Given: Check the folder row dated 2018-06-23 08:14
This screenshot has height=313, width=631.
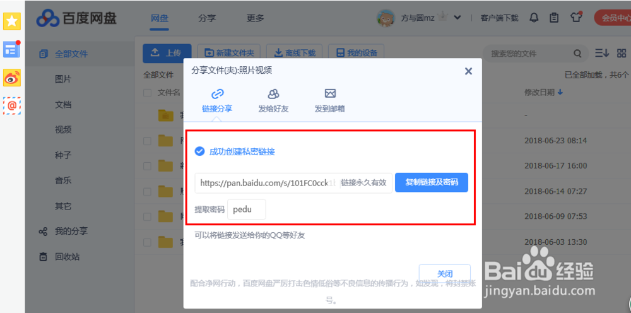Looking at the screenshot, I should pyautogui.click(x=147, y=141).
